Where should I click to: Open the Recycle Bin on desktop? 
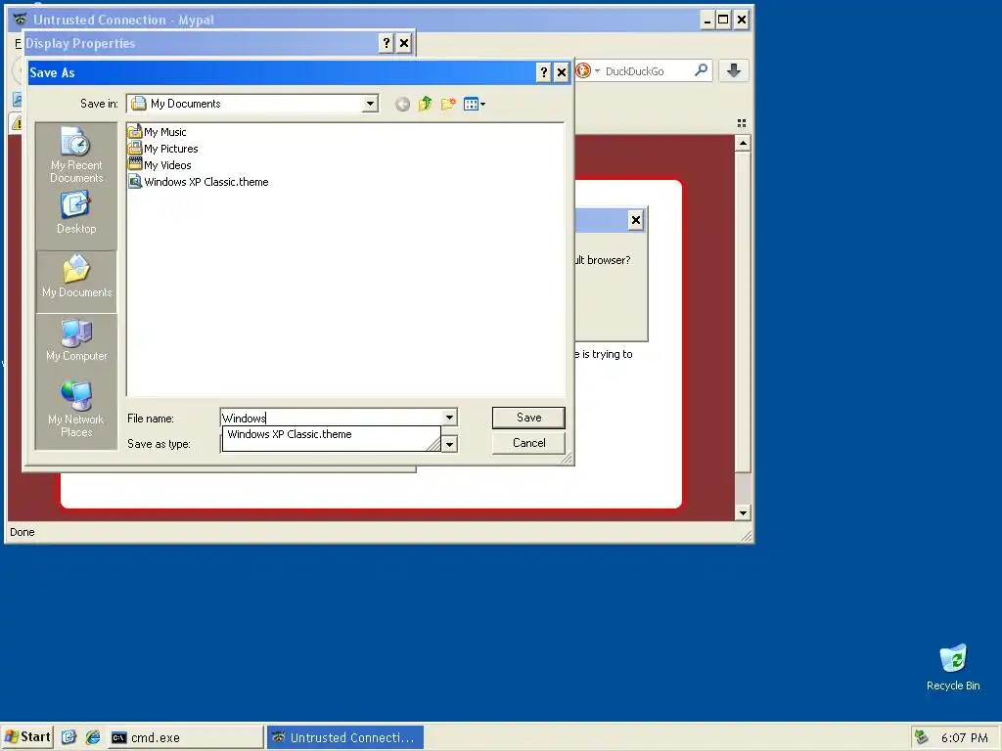coord(953,667)
